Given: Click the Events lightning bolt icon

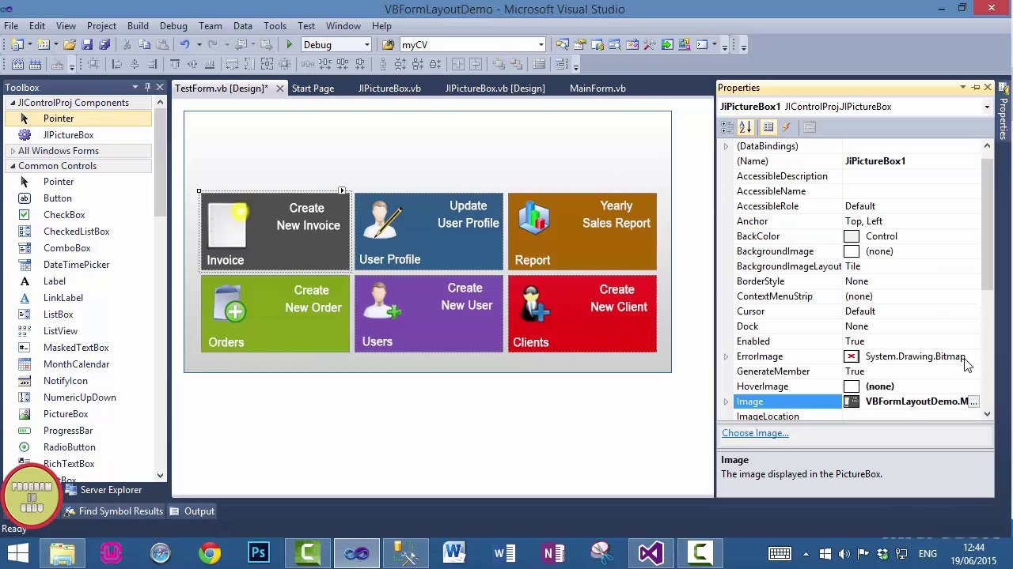Looking at the screenshot, I should pyautogui.click(x=786, y=127).
